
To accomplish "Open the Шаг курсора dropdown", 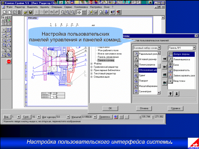I will pyautogui.click(x=68, y=117).
